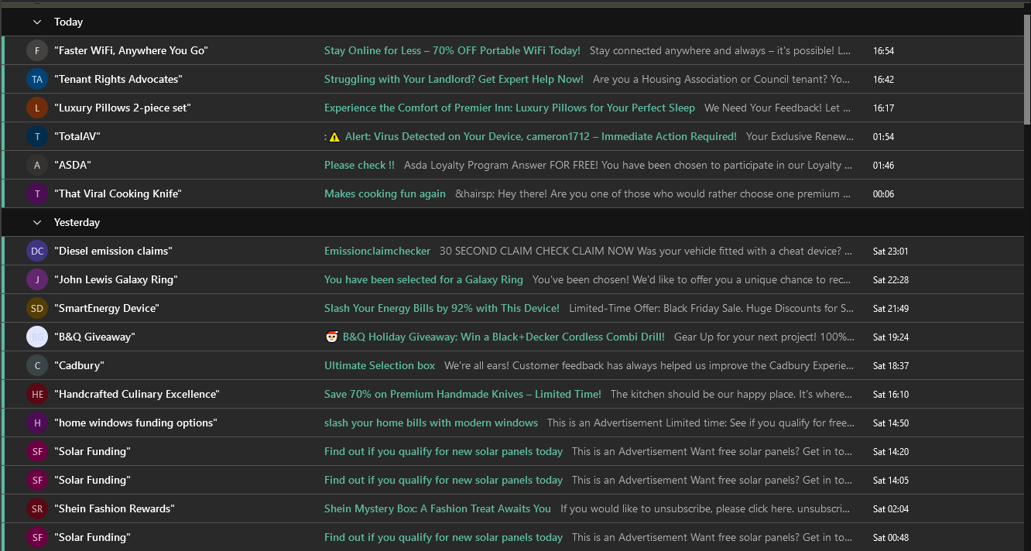Open the 'Makes cooking fun again' email

click(385, 194)
